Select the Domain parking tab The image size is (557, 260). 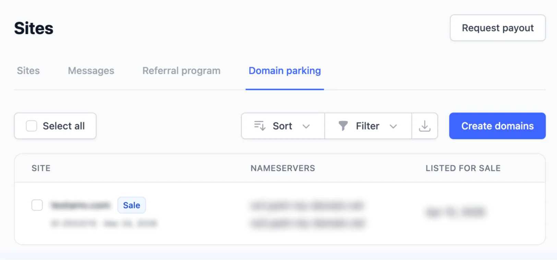click(x=285, y=71)
